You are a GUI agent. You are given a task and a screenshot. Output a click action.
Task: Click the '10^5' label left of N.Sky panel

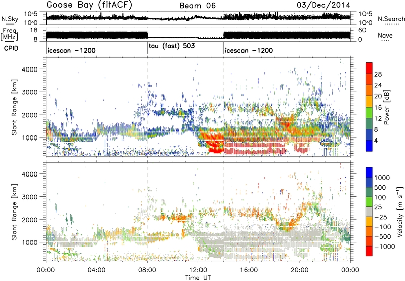click(x=31, y=14)
